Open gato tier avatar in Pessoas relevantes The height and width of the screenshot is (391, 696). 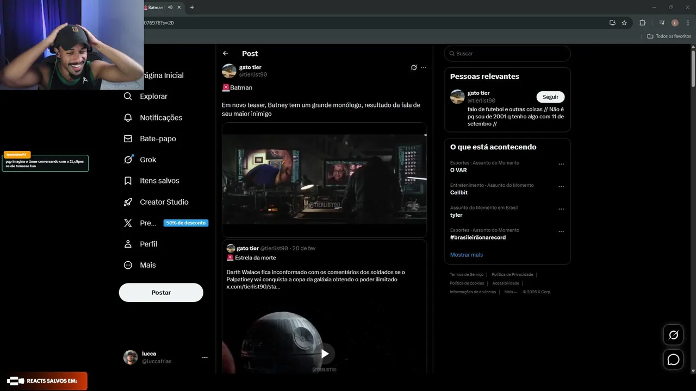click(x=457, y=97)
